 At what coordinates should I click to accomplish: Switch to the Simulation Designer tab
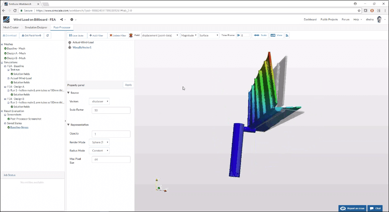click(36, 27)
